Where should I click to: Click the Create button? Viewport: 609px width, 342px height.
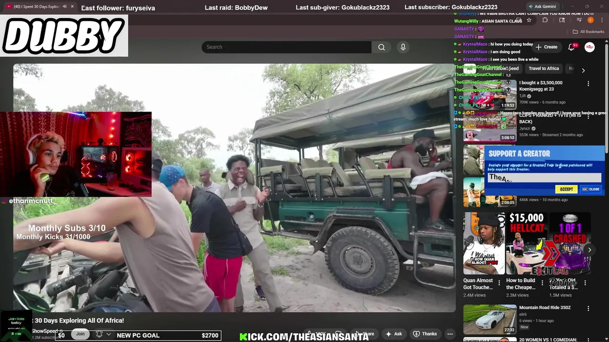pos(546,47)
